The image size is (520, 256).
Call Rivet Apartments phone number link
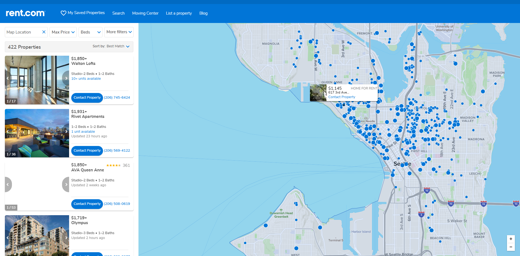click(117, 151)
